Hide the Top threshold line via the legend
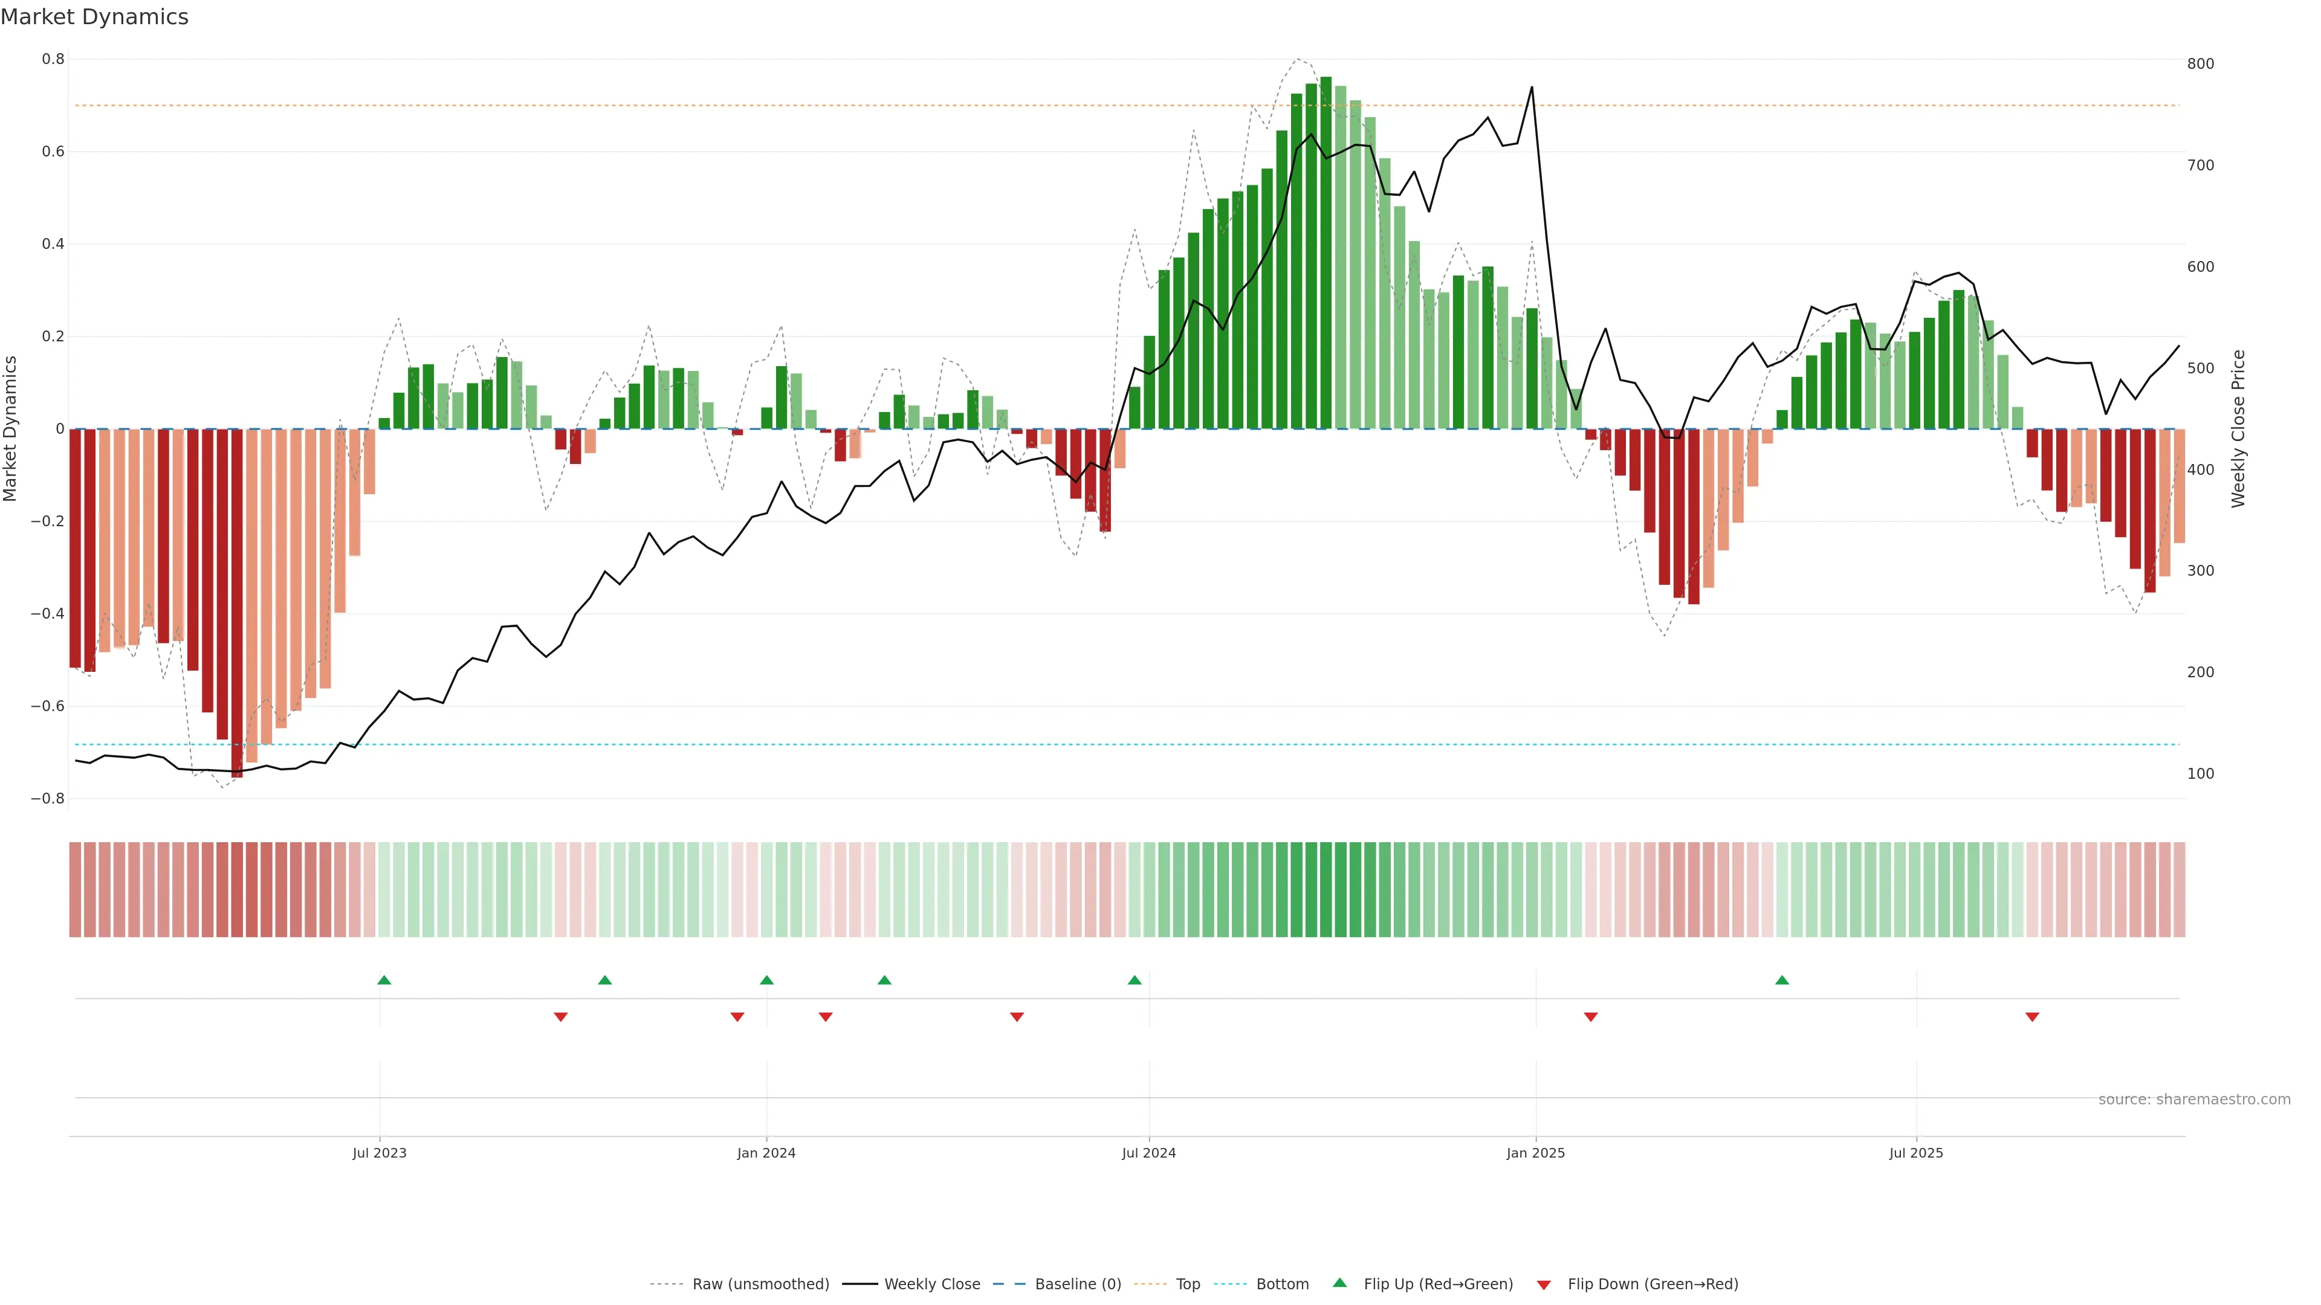This screenshot has height=1305, width=2321. 1188,1284
